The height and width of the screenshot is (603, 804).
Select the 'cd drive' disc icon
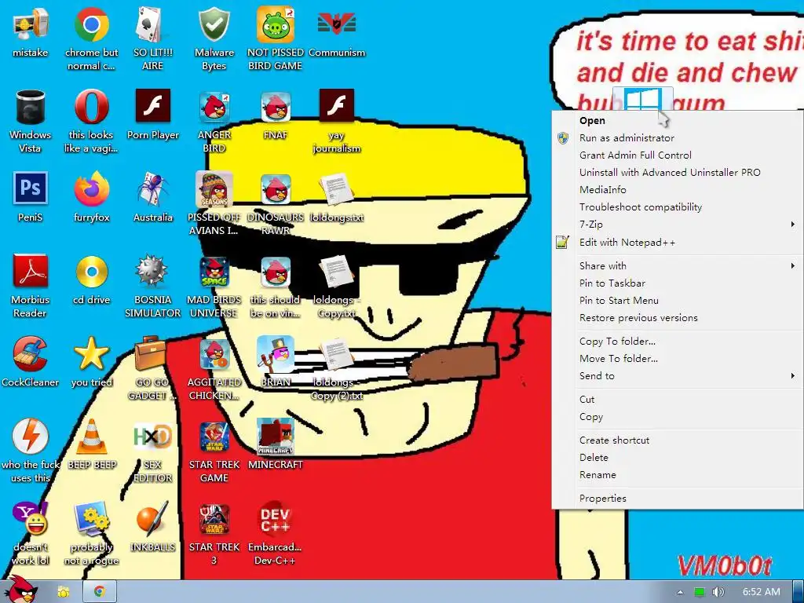coord(91,271)
